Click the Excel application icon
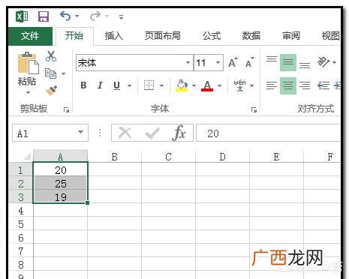Image resolution: width=349 pixels, height=279 pixels. 22,16
